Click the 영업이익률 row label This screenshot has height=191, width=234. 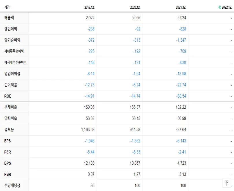coord(12,74)
